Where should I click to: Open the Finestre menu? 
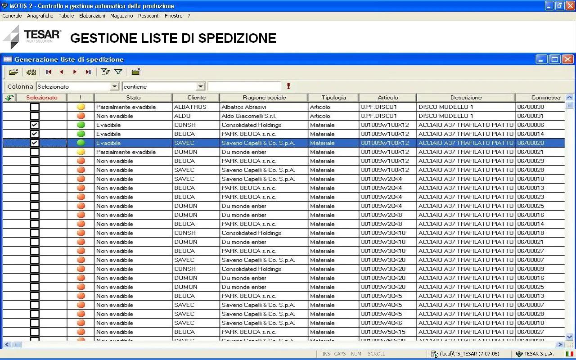click(174, 16)
